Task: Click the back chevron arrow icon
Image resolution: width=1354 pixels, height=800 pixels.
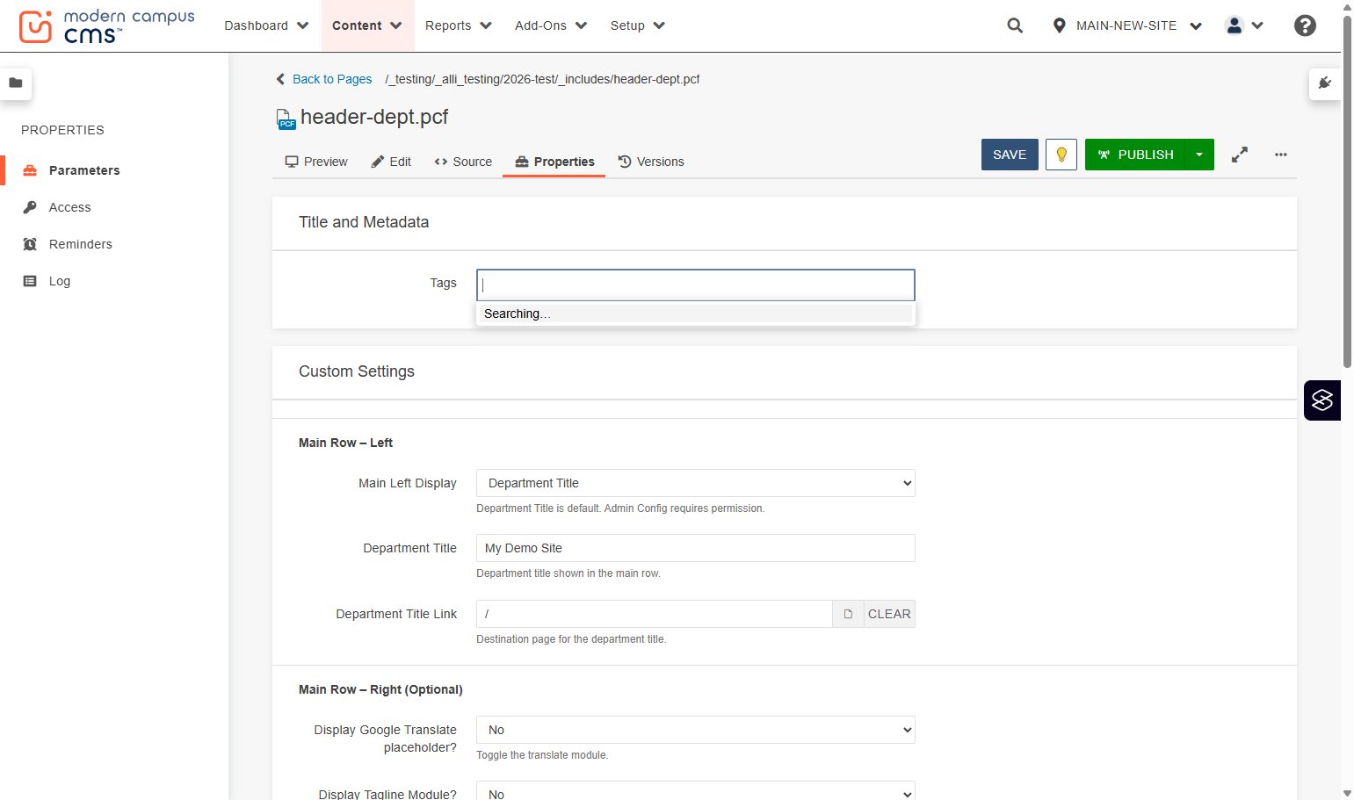Action: [280, 79]
